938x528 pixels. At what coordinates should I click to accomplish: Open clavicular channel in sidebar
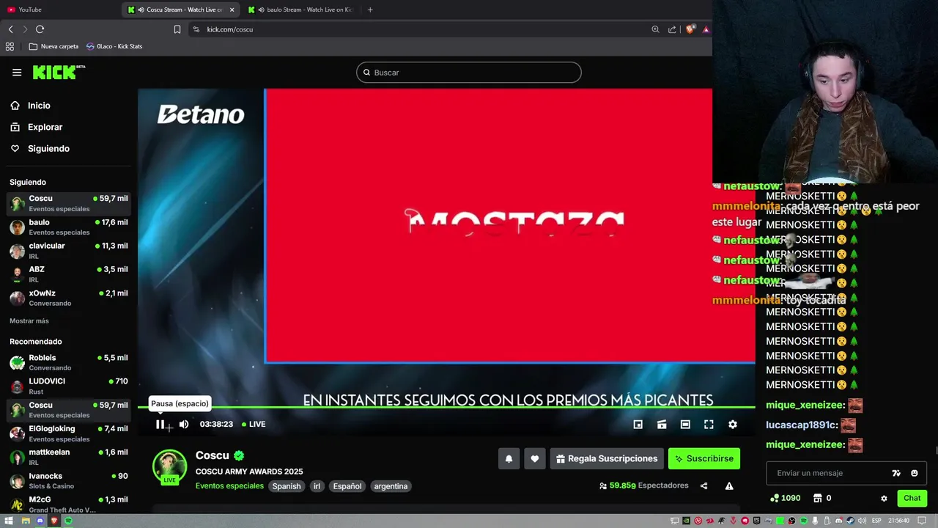(69, 251)
